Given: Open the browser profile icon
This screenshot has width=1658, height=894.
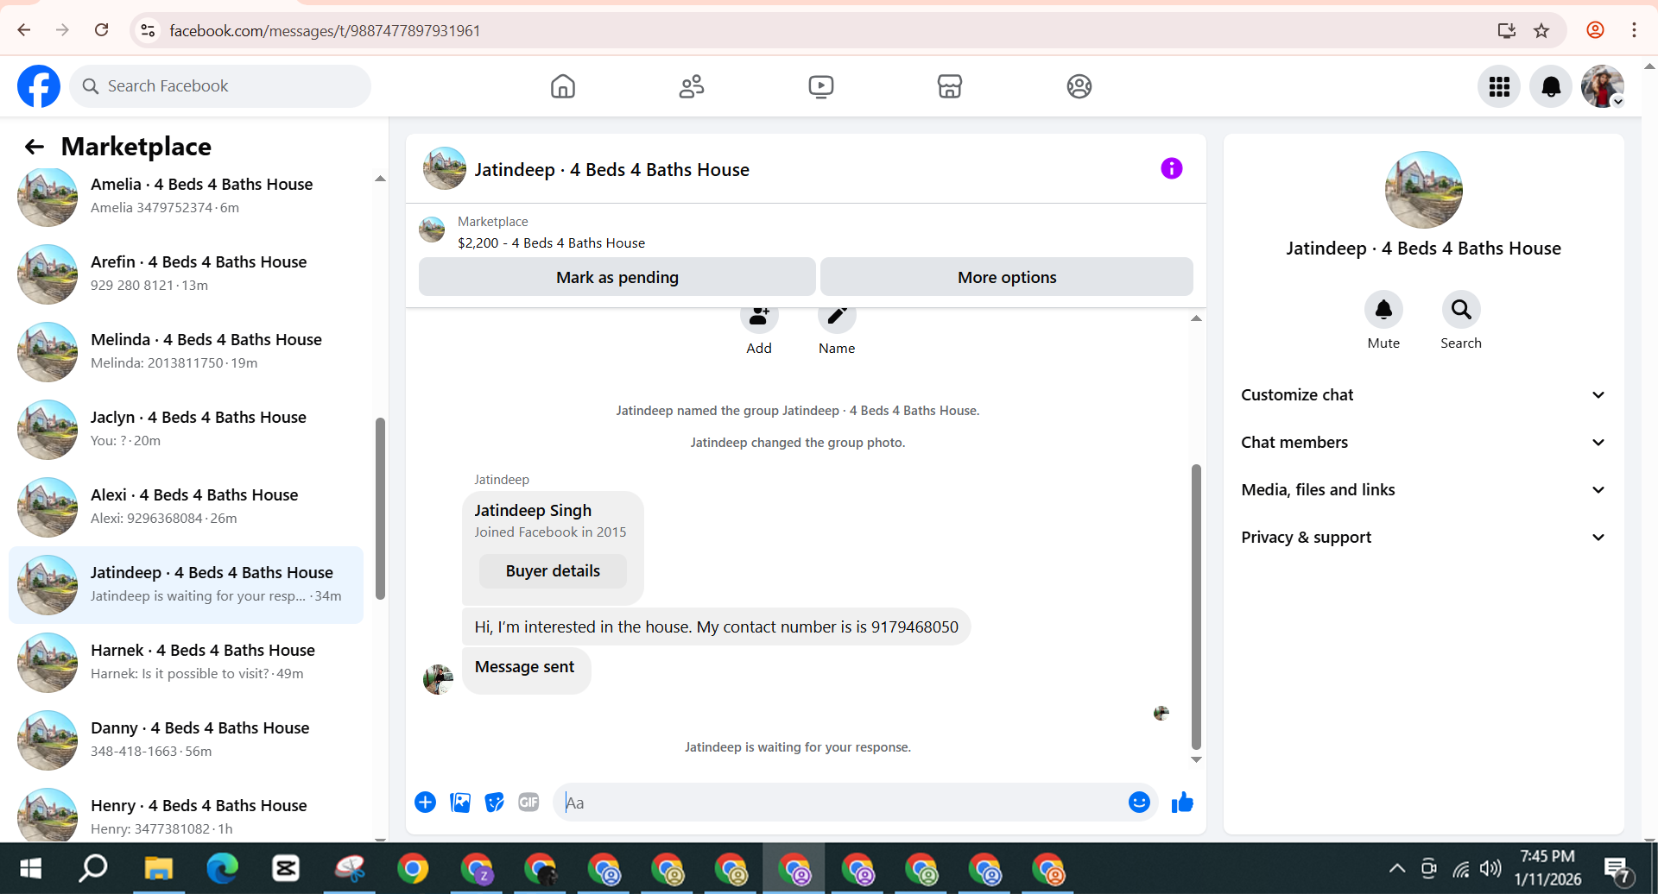Looking at the screenshot, I should 1596,30.
